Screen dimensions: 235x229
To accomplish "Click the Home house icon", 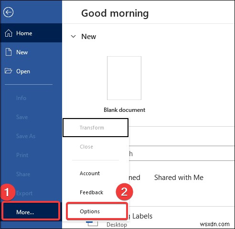I will coord(9,33).
